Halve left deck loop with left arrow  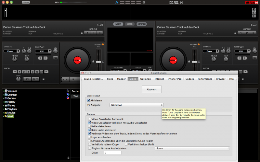point(15,72)
